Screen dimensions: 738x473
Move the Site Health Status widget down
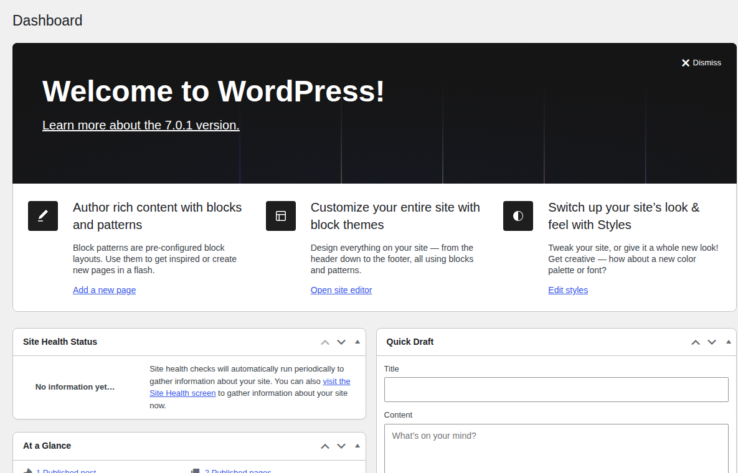point(341,342)
